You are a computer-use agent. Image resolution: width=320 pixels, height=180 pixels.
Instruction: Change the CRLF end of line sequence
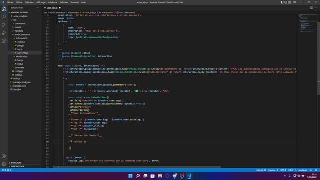click(291, 170)
